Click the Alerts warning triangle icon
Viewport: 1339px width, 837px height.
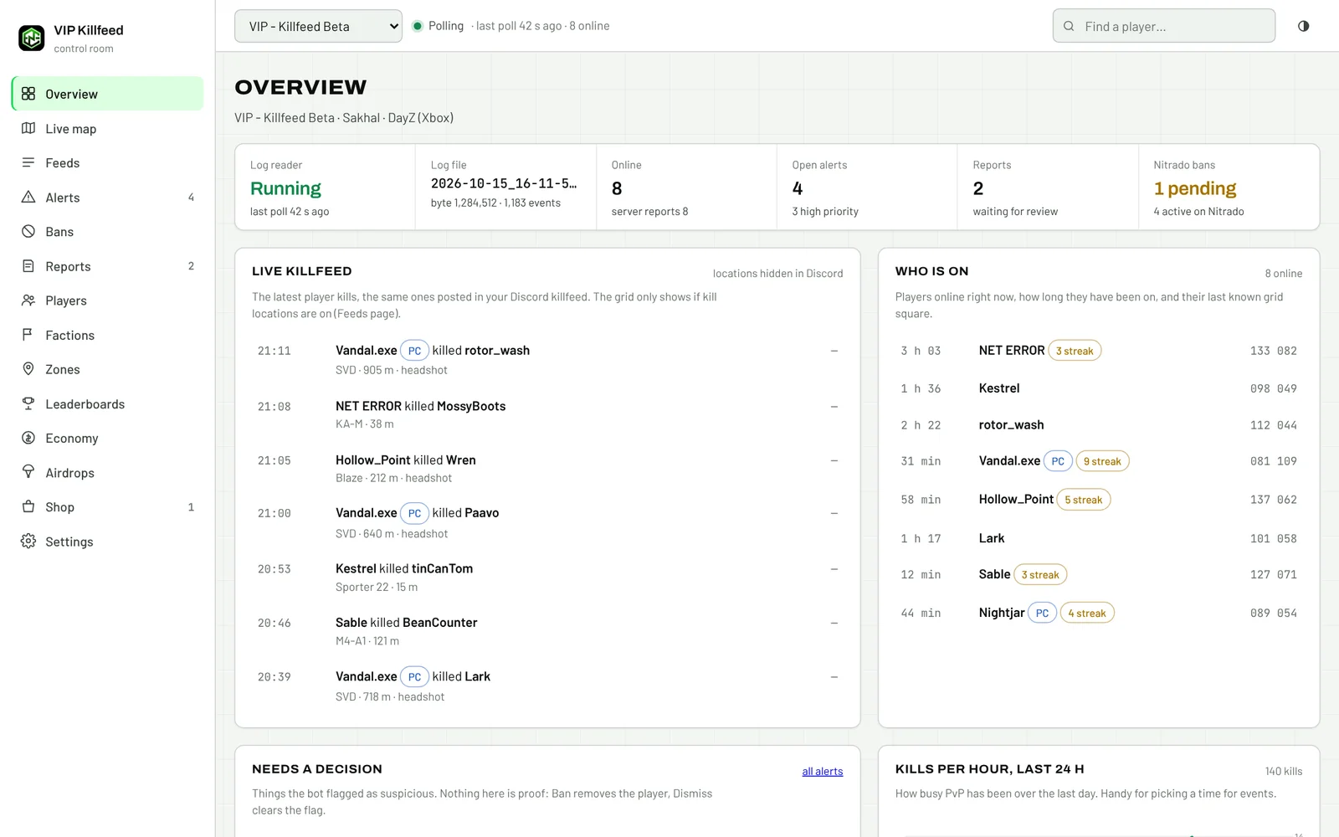[28, 198]
